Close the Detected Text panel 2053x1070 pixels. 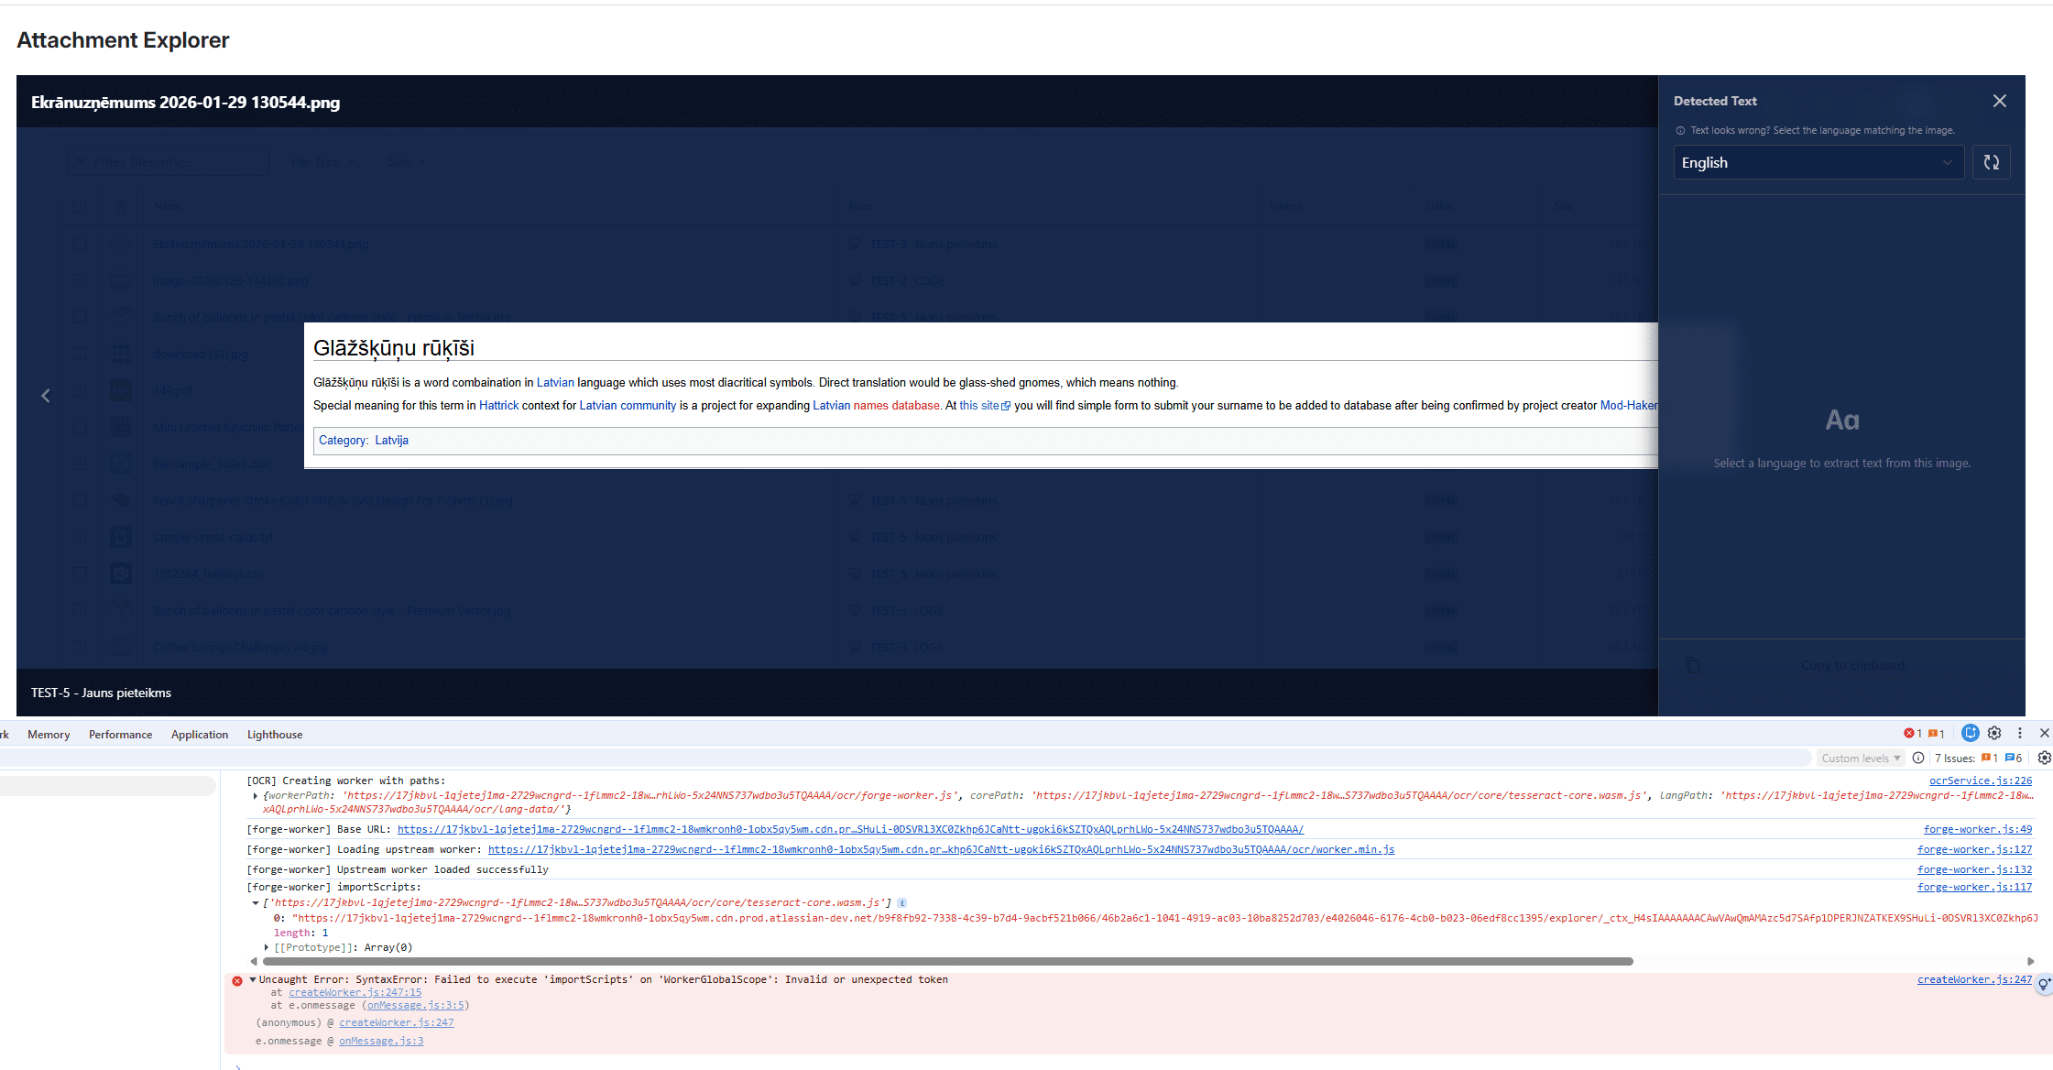click(1999, 101)
